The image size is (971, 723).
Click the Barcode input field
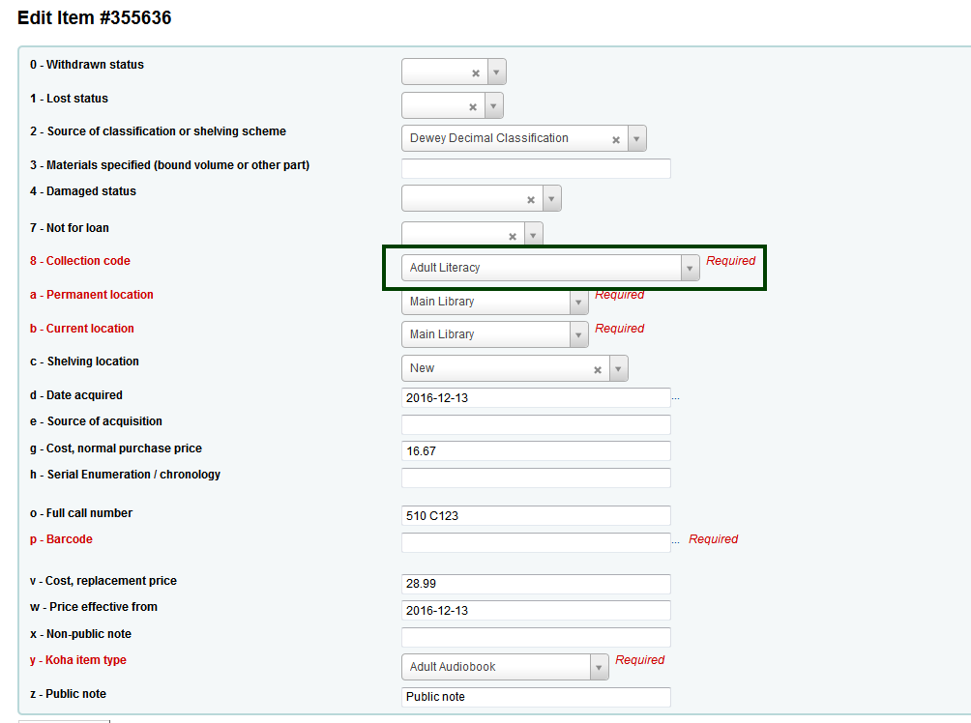pyautogui.click(x=535, y=542)
